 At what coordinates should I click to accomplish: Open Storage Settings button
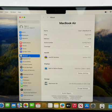[83, 88]
